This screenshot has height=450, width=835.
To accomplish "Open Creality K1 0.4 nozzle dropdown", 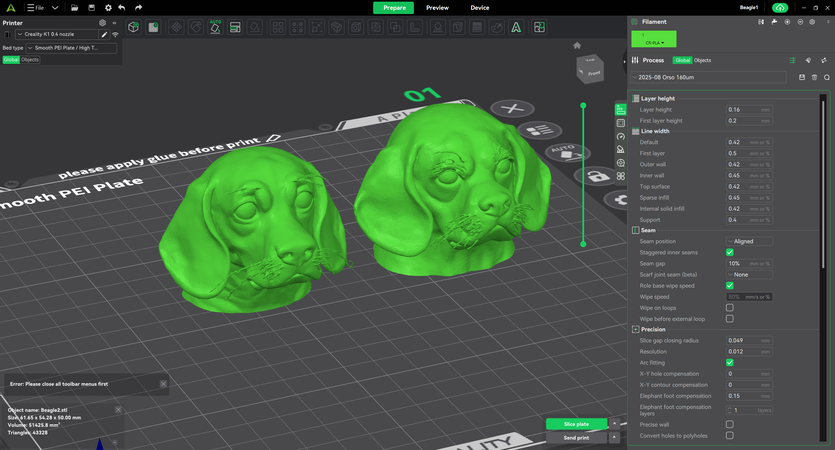I will pos(57,34).
